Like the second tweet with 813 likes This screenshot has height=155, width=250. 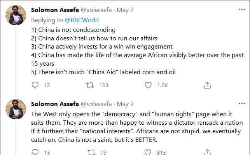[x=148, y=152]
